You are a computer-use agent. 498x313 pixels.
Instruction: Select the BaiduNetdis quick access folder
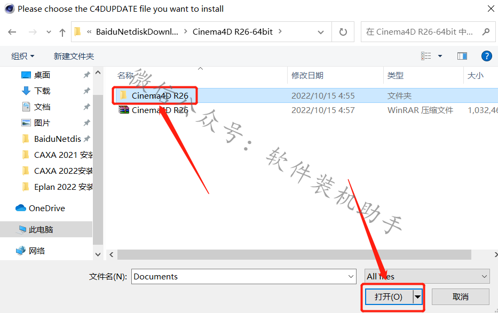click(x=57, y=139)
